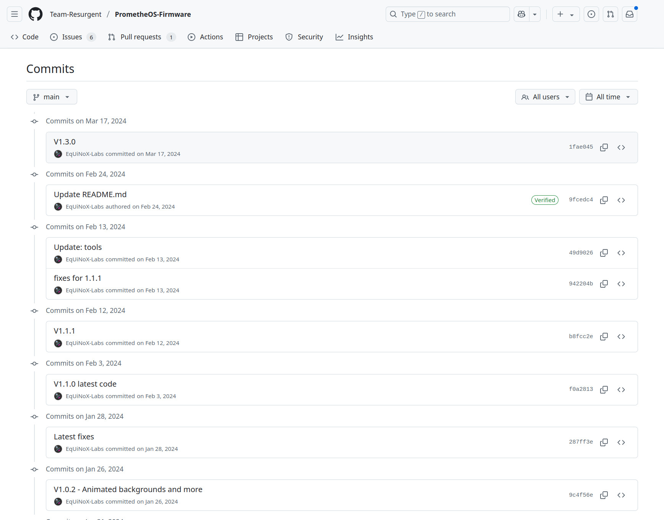The height and width of the screenshot is (520, 664).
Task: Open EQuiNoX-Labs author link on V1.1.1 commit
Action: pos(84,343)
